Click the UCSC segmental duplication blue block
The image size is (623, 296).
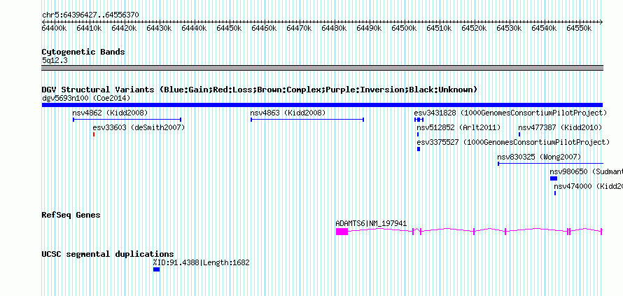(x=157, y=269)
